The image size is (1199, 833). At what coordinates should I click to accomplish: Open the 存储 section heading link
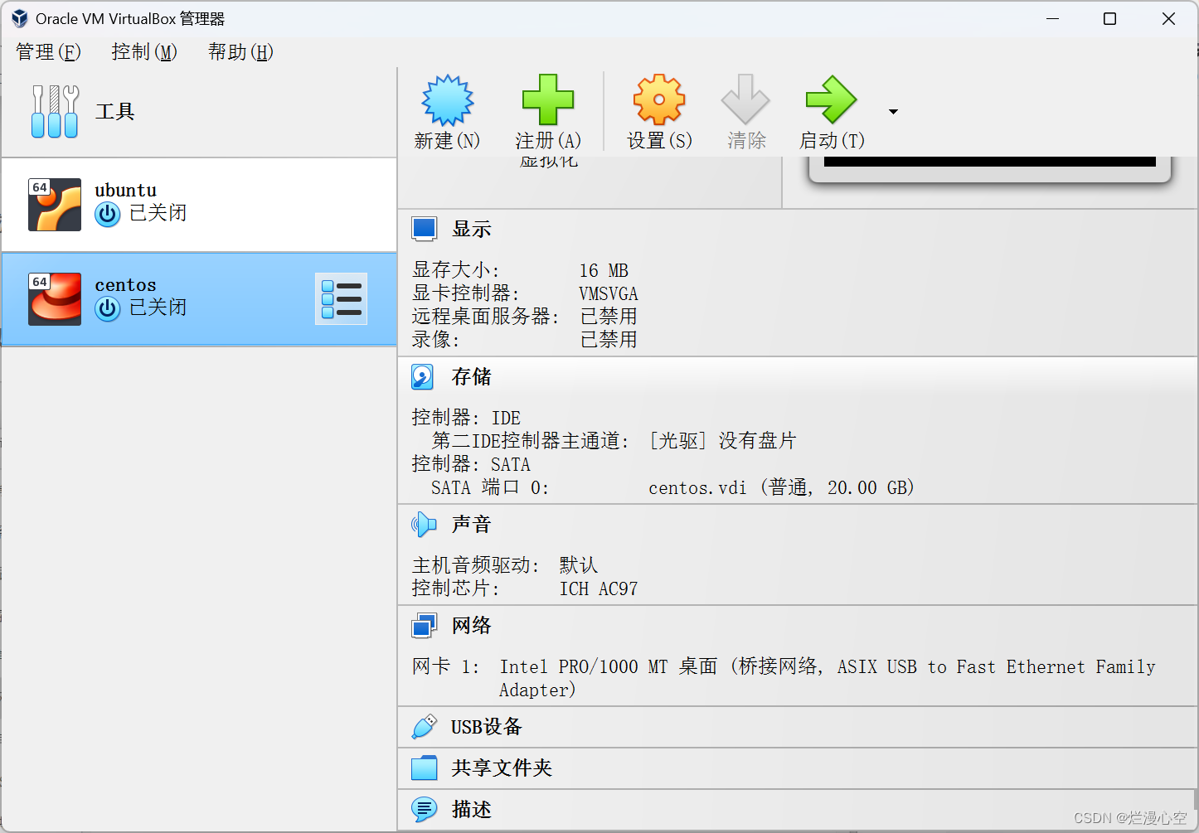(x=472, y=377)
